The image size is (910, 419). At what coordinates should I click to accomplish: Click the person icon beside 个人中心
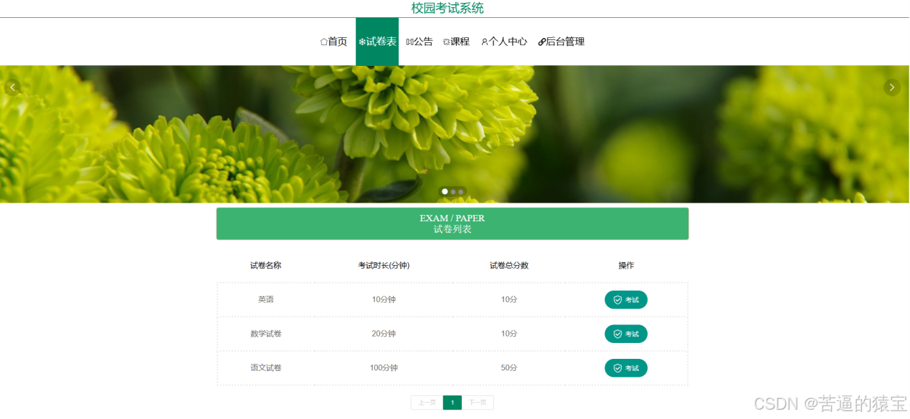click(x=485, y=42)
